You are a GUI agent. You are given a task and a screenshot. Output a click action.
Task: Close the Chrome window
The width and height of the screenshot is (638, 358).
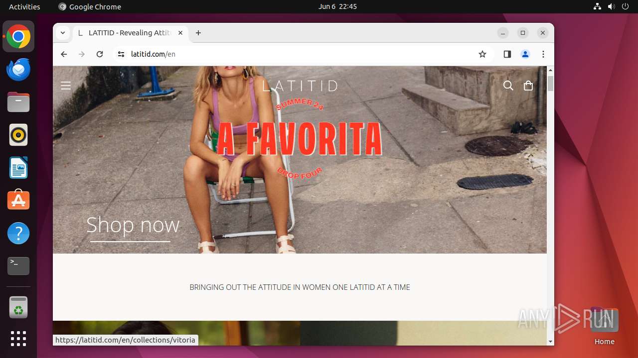pyautogui.click(x=543, y=33)
